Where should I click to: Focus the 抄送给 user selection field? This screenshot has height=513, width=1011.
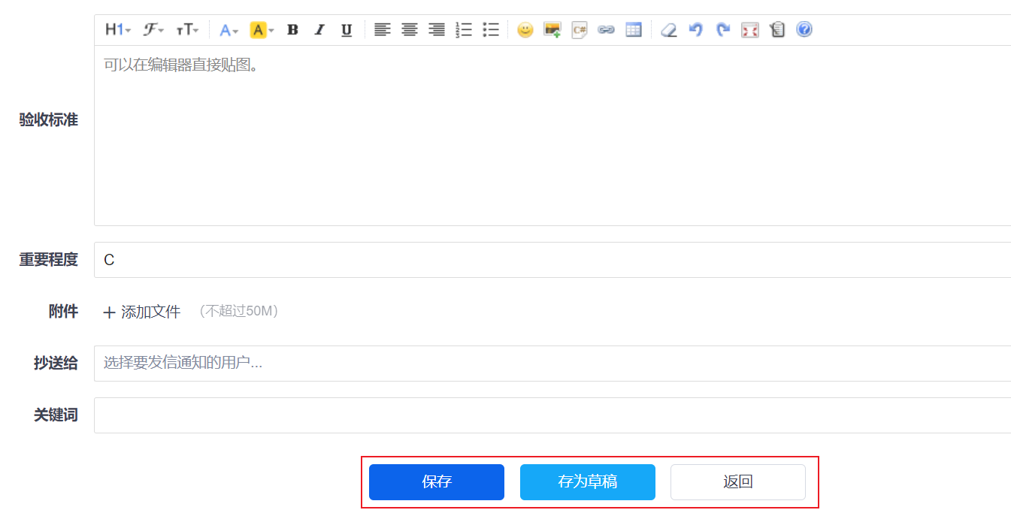(x=552, y=364)
